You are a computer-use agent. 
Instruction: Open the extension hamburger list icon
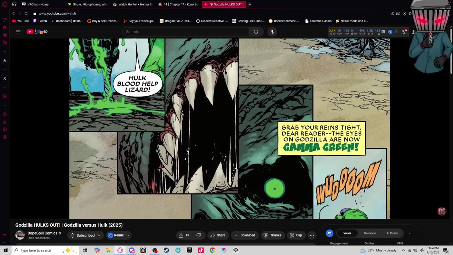click(x=396, y=32)
